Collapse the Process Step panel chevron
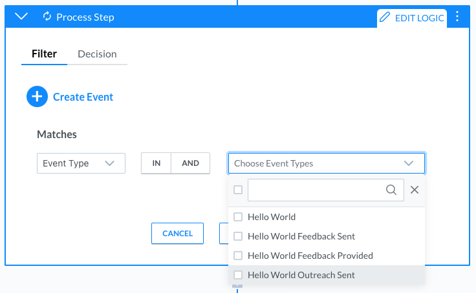 (x=21, y=16)
